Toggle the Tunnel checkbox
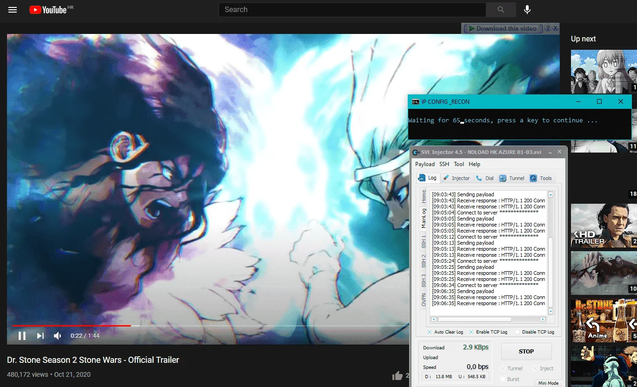The image size is (637, 387). 503,368
